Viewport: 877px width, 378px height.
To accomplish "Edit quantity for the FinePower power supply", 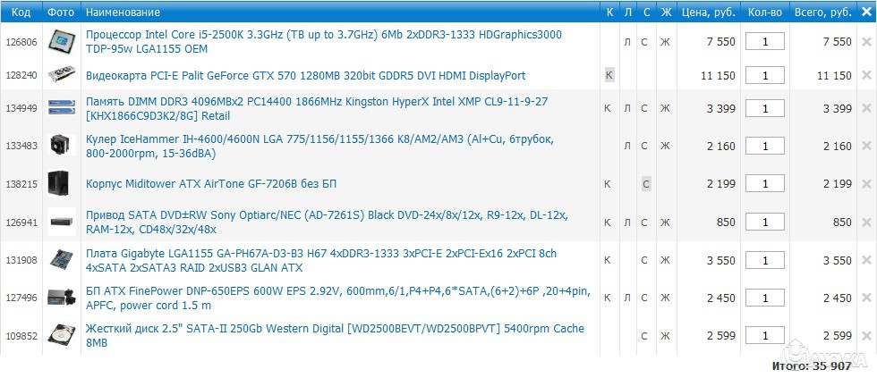I will 765,298.
